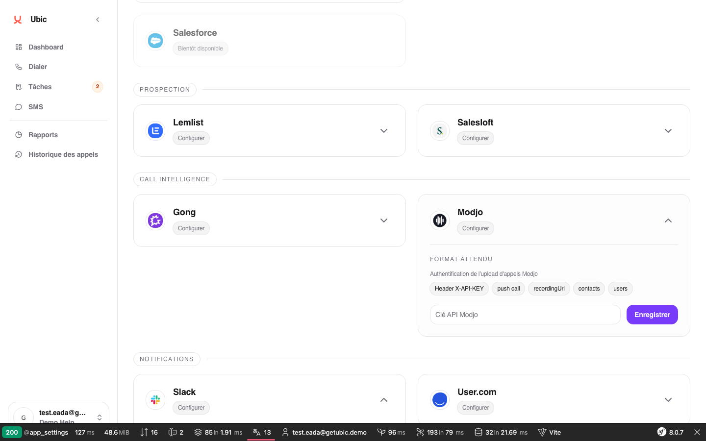Click the Slack logo icon

[x=155, y=400]
